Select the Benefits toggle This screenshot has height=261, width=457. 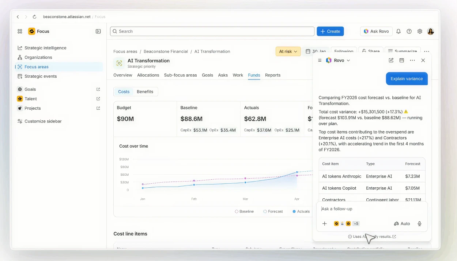click(x=145, y=91)
